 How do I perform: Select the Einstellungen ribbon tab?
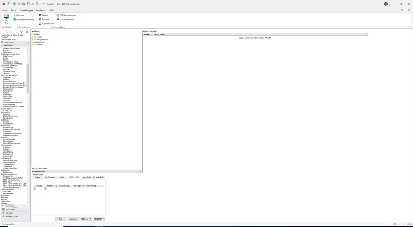point(26,10)
